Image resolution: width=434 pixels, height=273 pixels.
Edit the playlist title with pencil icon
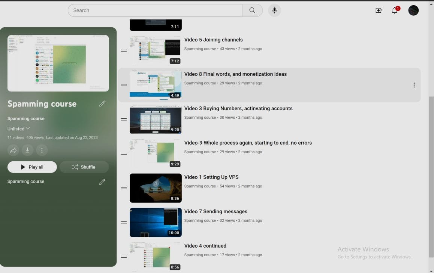point(102,104)
